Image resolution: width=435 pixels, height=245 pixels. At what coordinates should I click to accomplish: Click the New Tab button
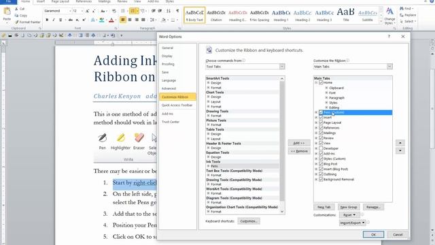tap(324, 207)
